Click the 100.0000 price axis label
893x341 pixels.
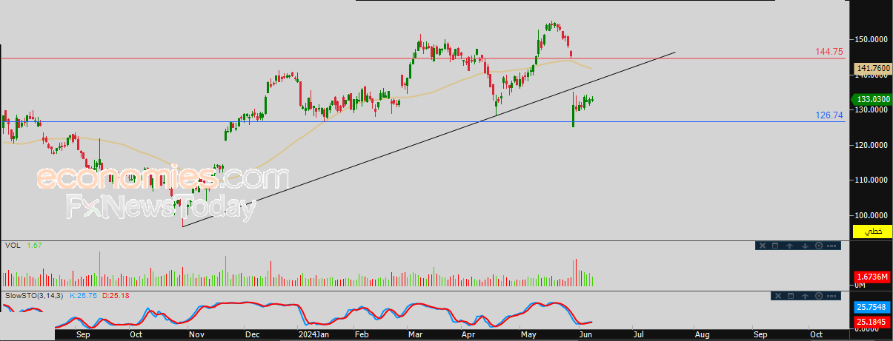(872, 215)
